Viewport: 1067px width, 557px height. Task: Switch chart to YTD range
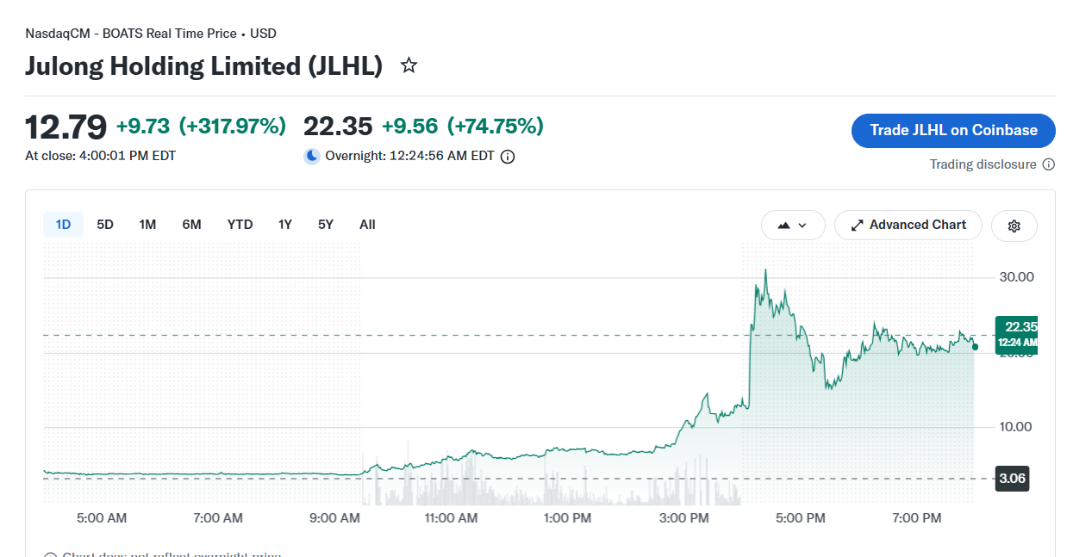240,225
